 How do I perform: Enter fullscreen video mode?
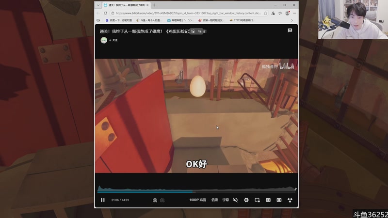(x=290, y=200)
